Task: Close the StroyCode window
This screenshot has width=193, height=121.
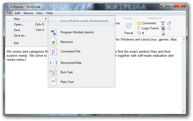Action: click(180, 6)
